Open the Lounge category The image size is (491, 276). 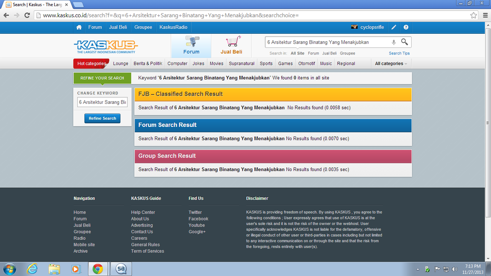(x=121, y=64)
